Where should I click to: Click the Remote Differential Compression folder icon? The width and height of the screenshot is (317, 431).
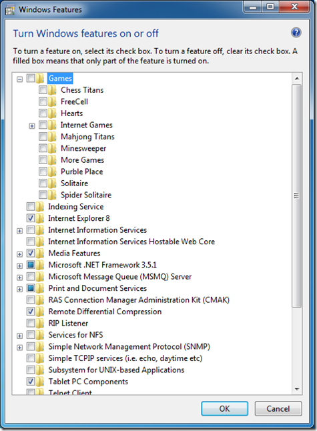[x=40, y=312]
